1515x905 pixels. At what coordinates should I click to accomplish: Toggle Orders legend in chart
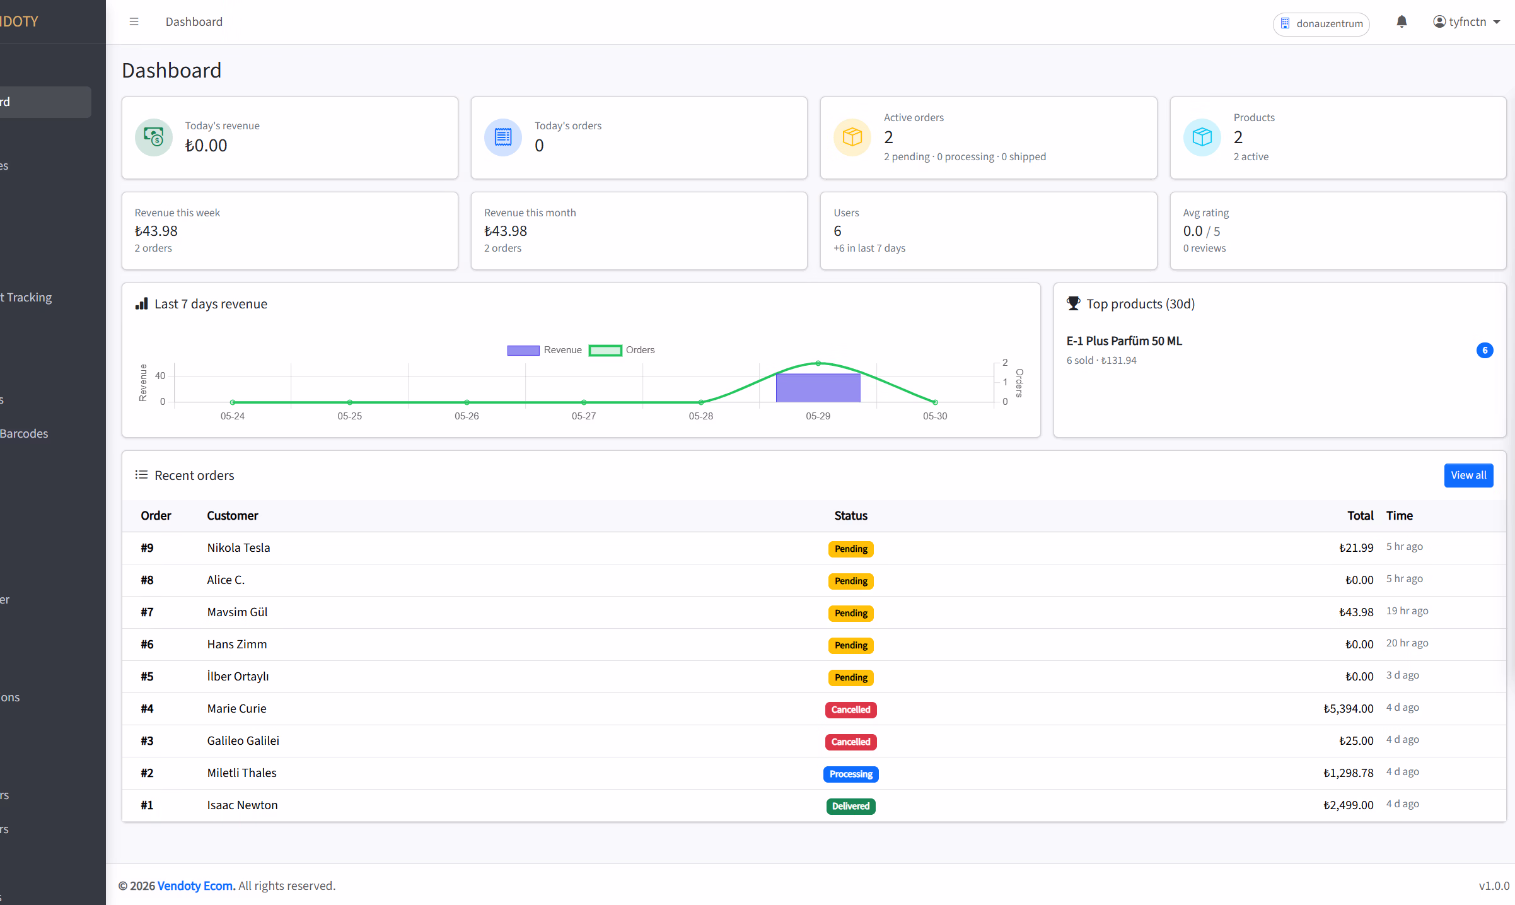pos(622,350)
